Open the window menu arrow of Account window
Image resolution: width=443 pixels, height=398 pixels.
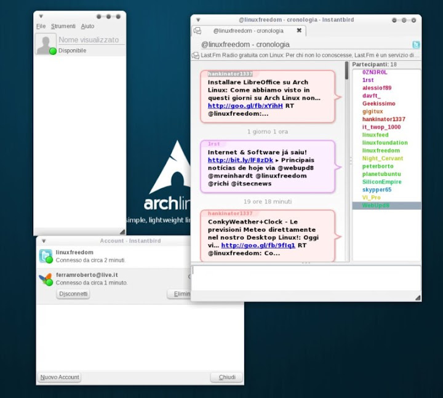(x=44, y=241)
